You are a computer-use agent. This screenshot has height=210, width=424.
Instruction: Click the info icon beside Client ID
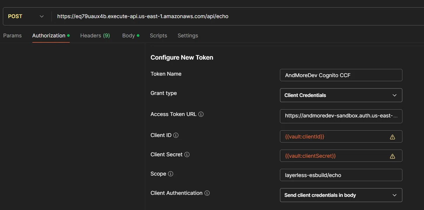[176, 135]
